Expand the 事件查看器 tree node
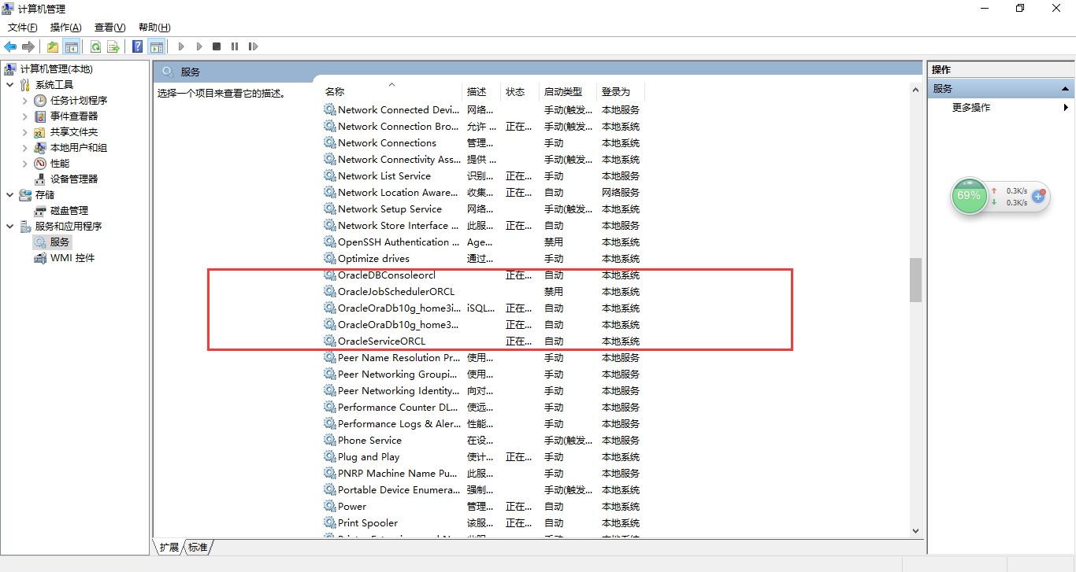This screenshot has width=1076, height=572. (x=24, y=116)
